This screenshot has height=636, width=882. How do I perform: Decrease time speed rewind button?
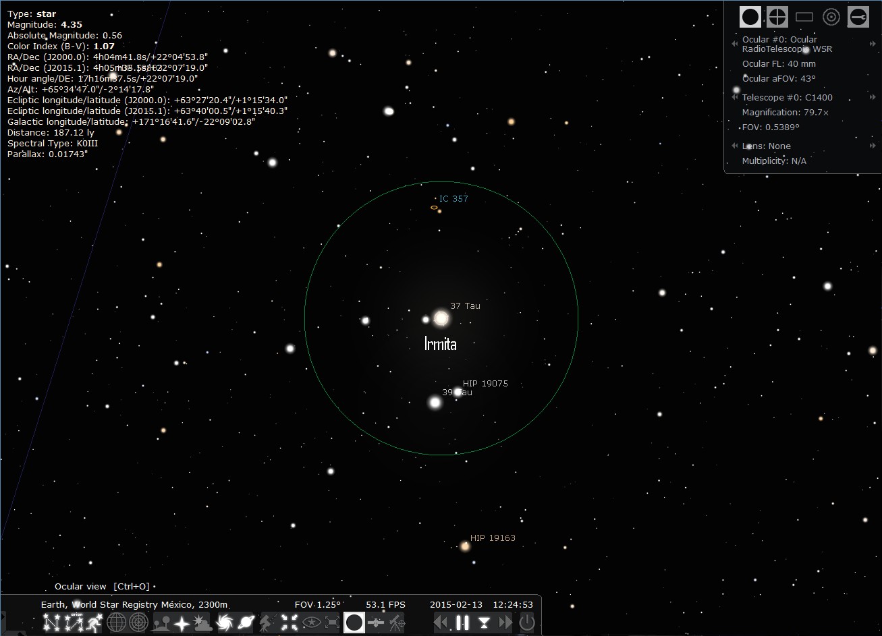441,623
